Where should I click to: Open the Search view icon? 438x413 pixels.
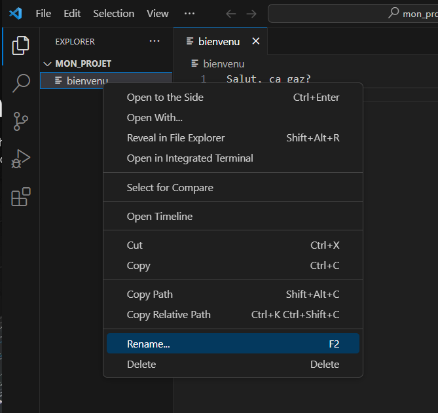pyautogui.click(x=21, y=83)
